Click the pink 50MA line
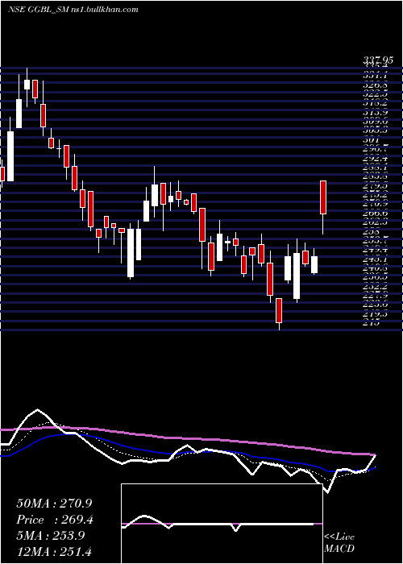Screen dimensions: 403x564 coord(187,439)
